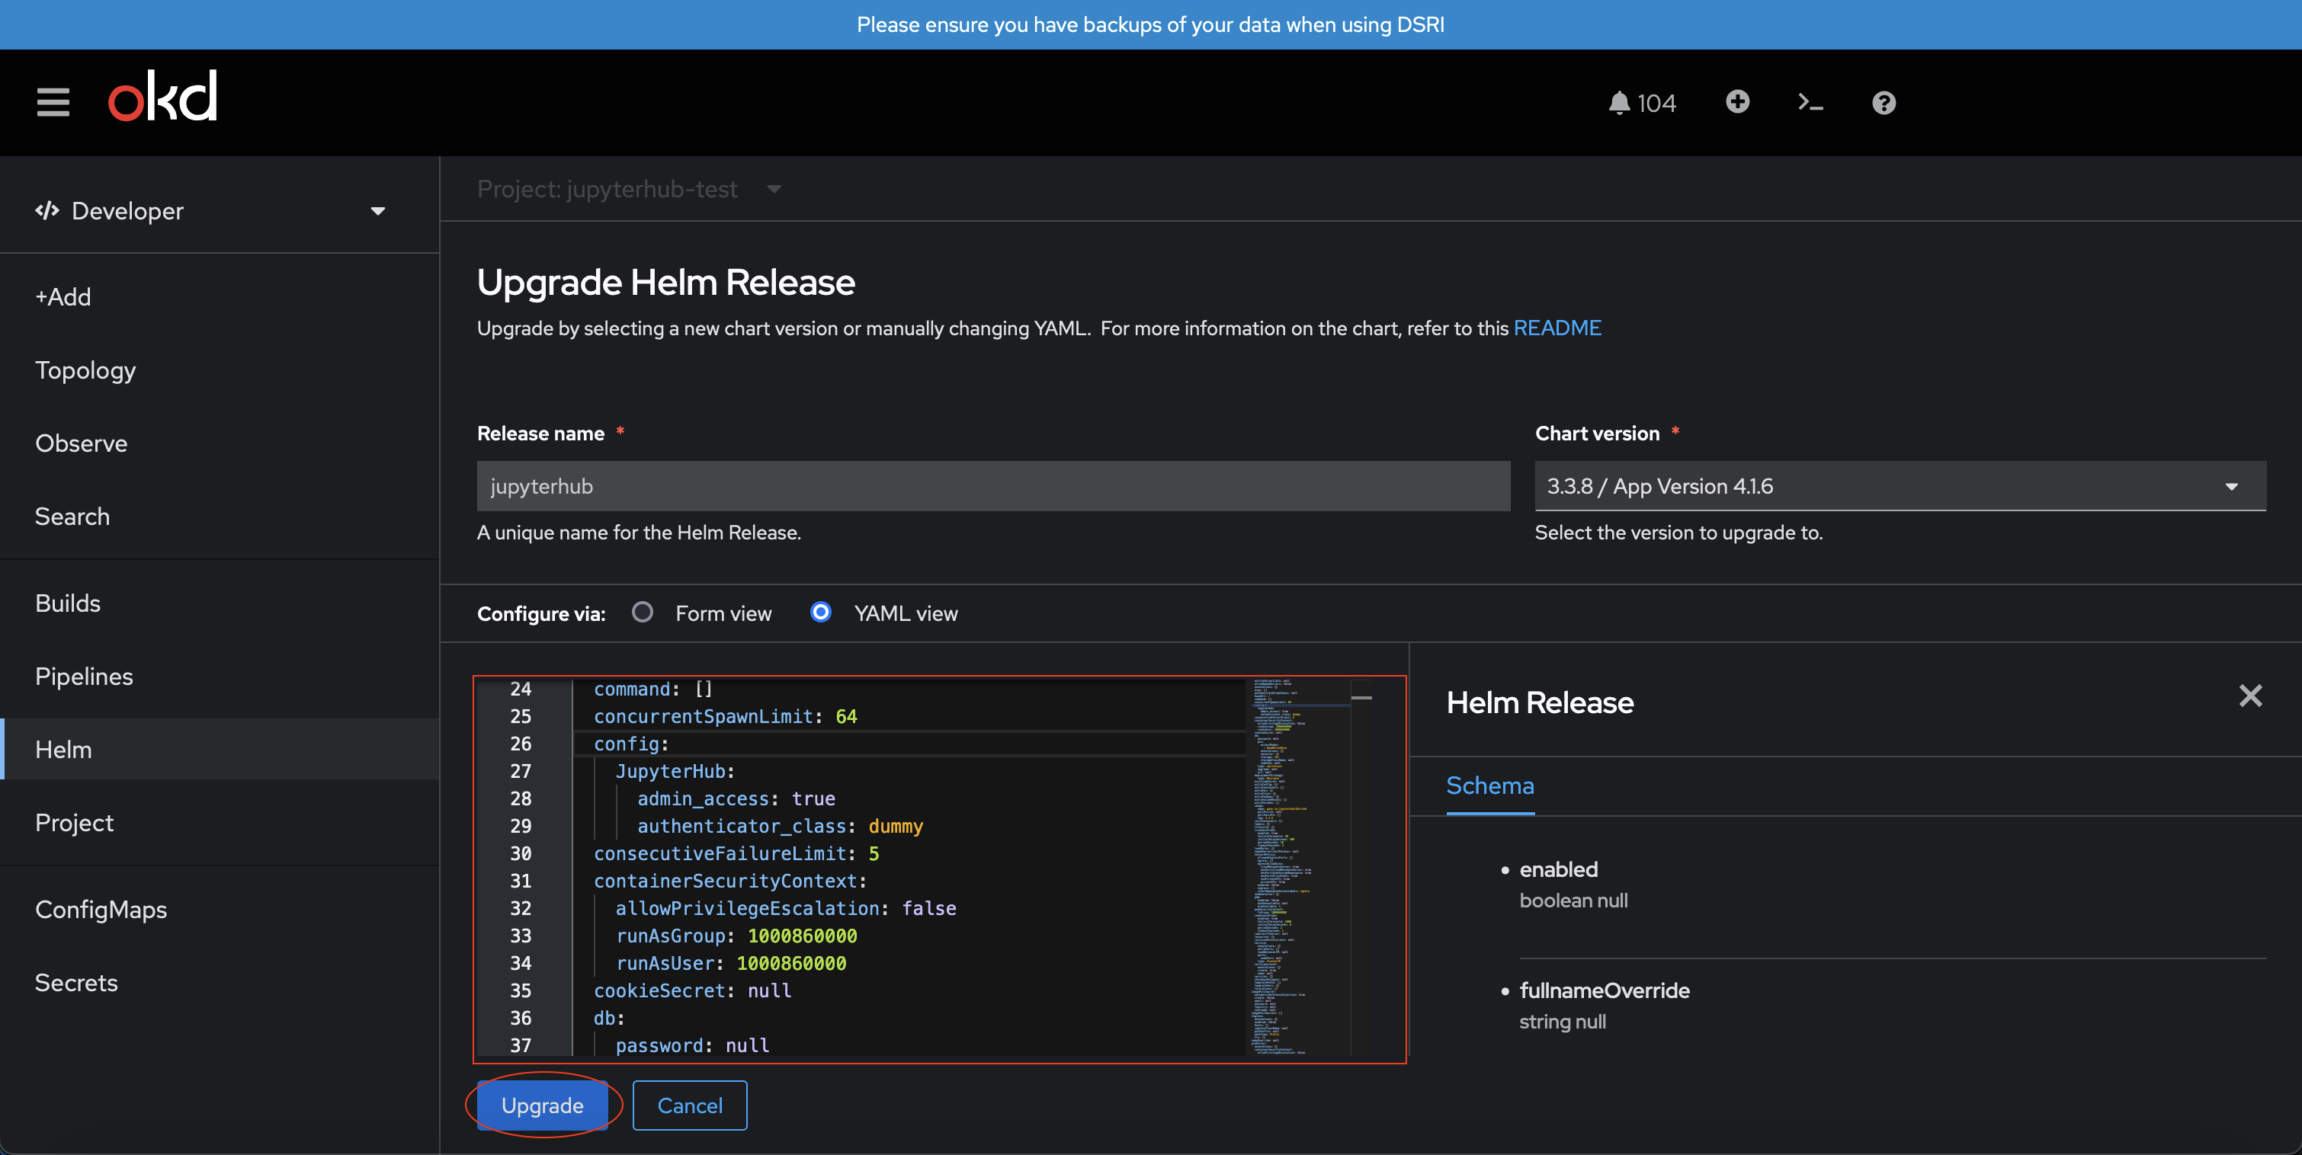The image size is (2302, 1155).
Task: Click line number 37 in gutter
Action: pos(520,1045)
